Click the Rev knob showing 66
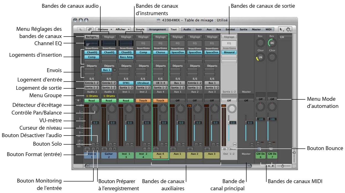This screenshot has width=345, height=193. 271,43
